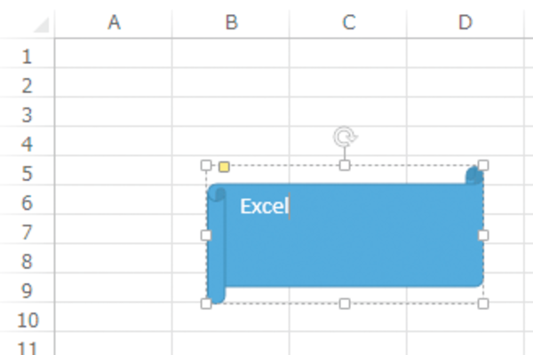The image size is (533, 355).
Task: Click the select-all triangle at the grid corner
Action: (42, 25)
